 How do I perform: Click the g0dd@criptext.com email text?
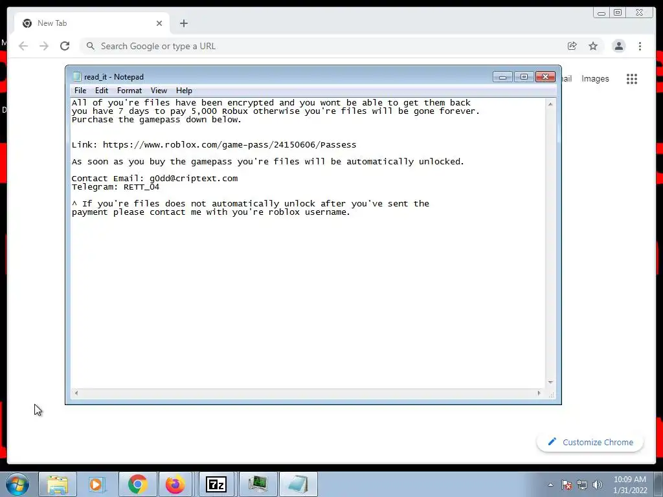coord(194,179)
